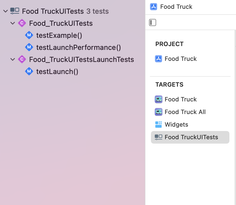Click the class icon for Food_TruckUITestsLaunchTests
The width and height of the screenshot is (236, 205).
22,59
